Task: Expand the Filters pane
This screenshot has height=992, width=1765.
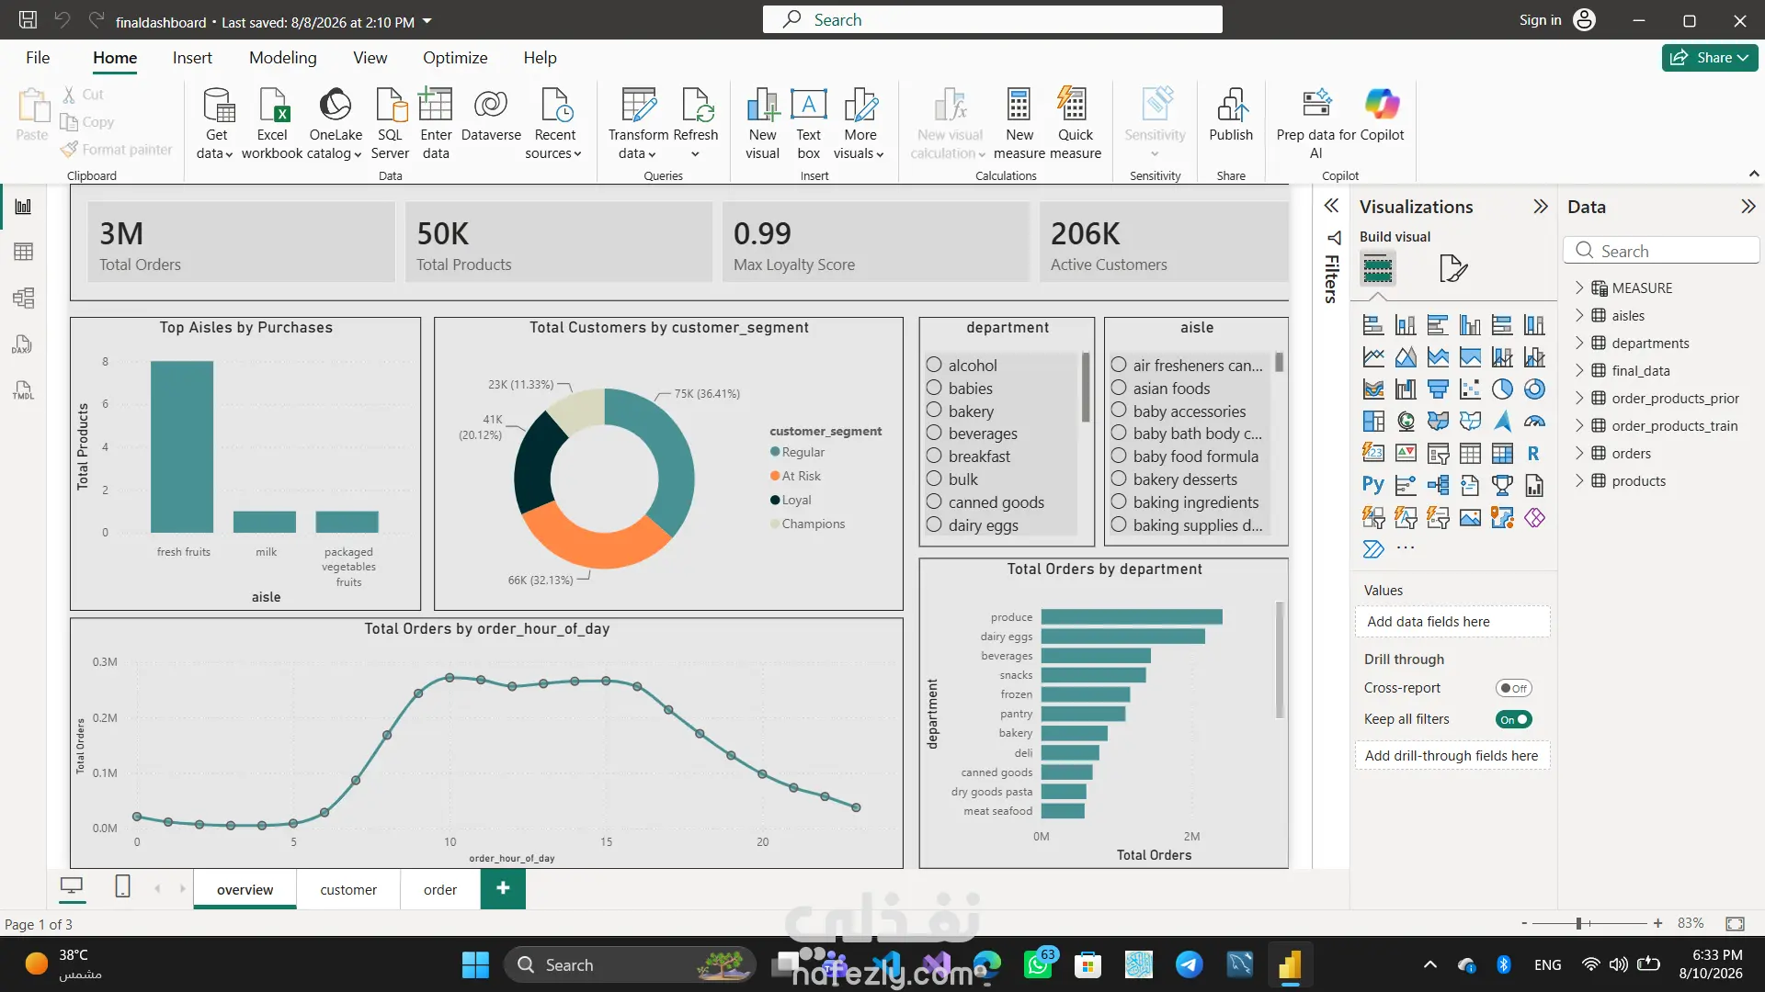Action: click(1331, 206)
